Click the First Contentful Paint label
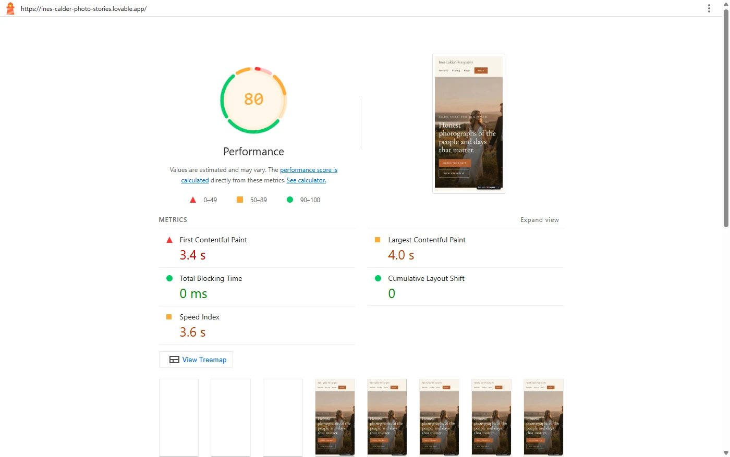Viewport: 730px width, 457px height. point(213,240)
